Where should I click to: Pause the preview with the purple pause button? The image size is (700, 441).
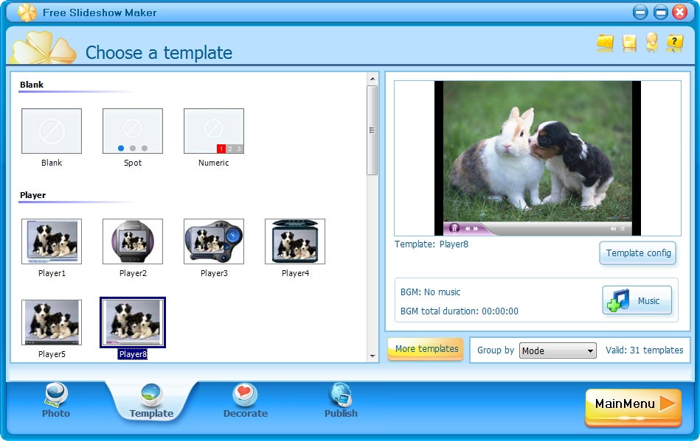(x=454, y=228)
